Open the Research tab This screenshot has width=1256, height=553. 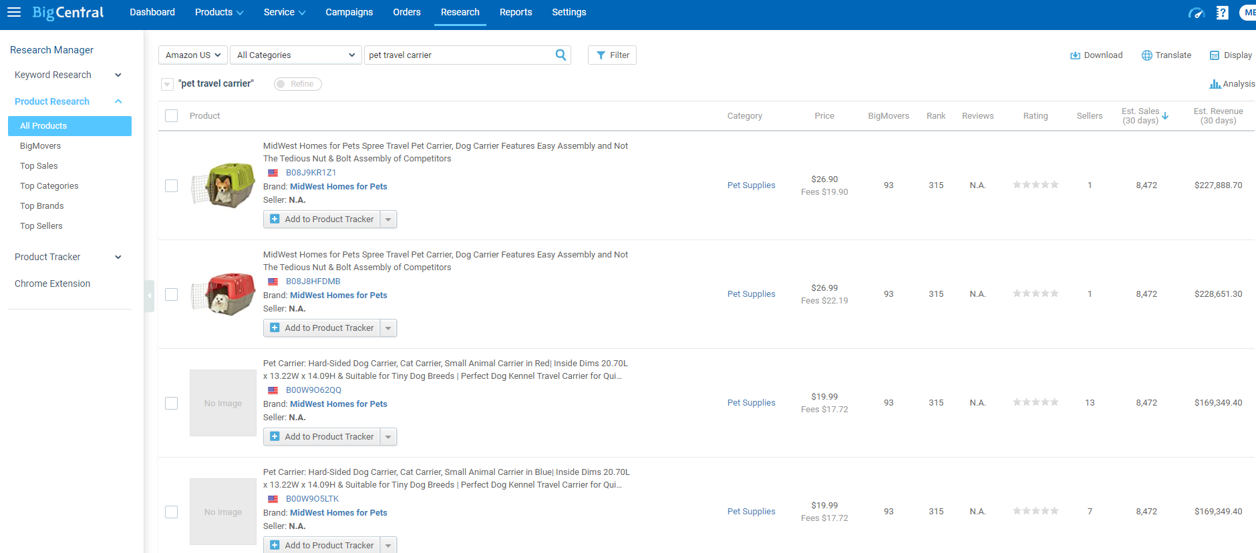[x=460, y=12]
